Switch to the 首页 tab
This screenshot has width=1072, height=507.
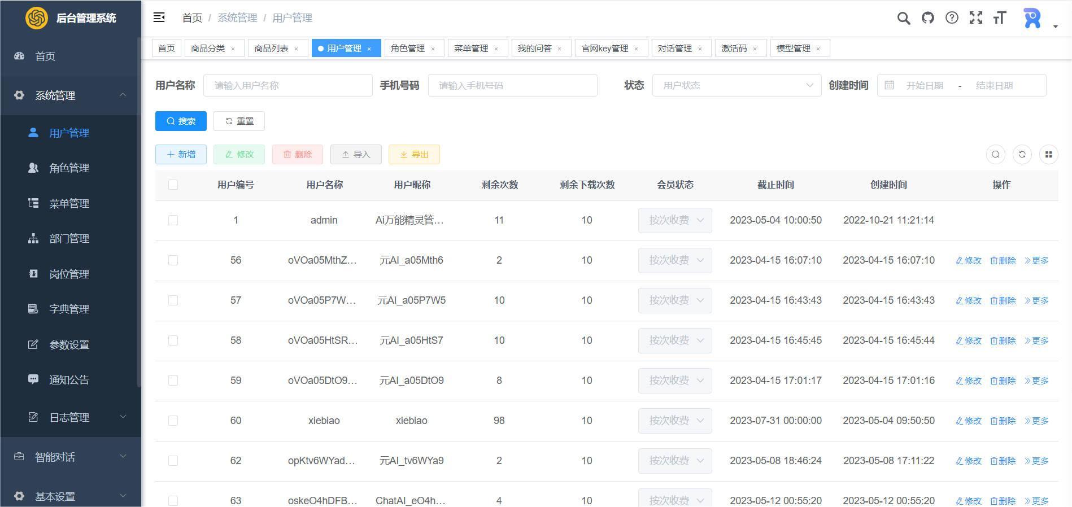(x=167, y=49)
